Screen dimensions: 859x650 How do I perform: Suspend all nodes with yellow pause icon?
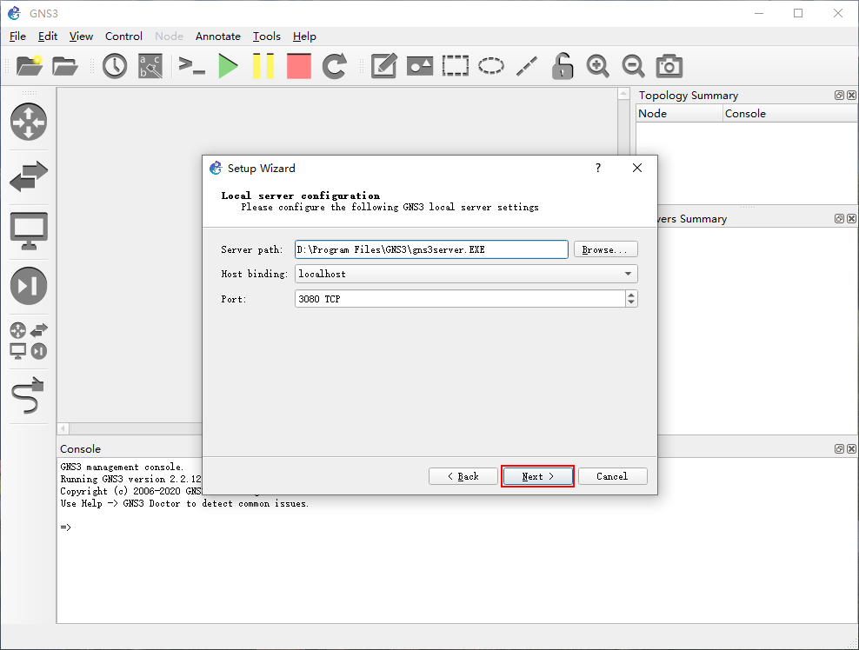(263, 66)
